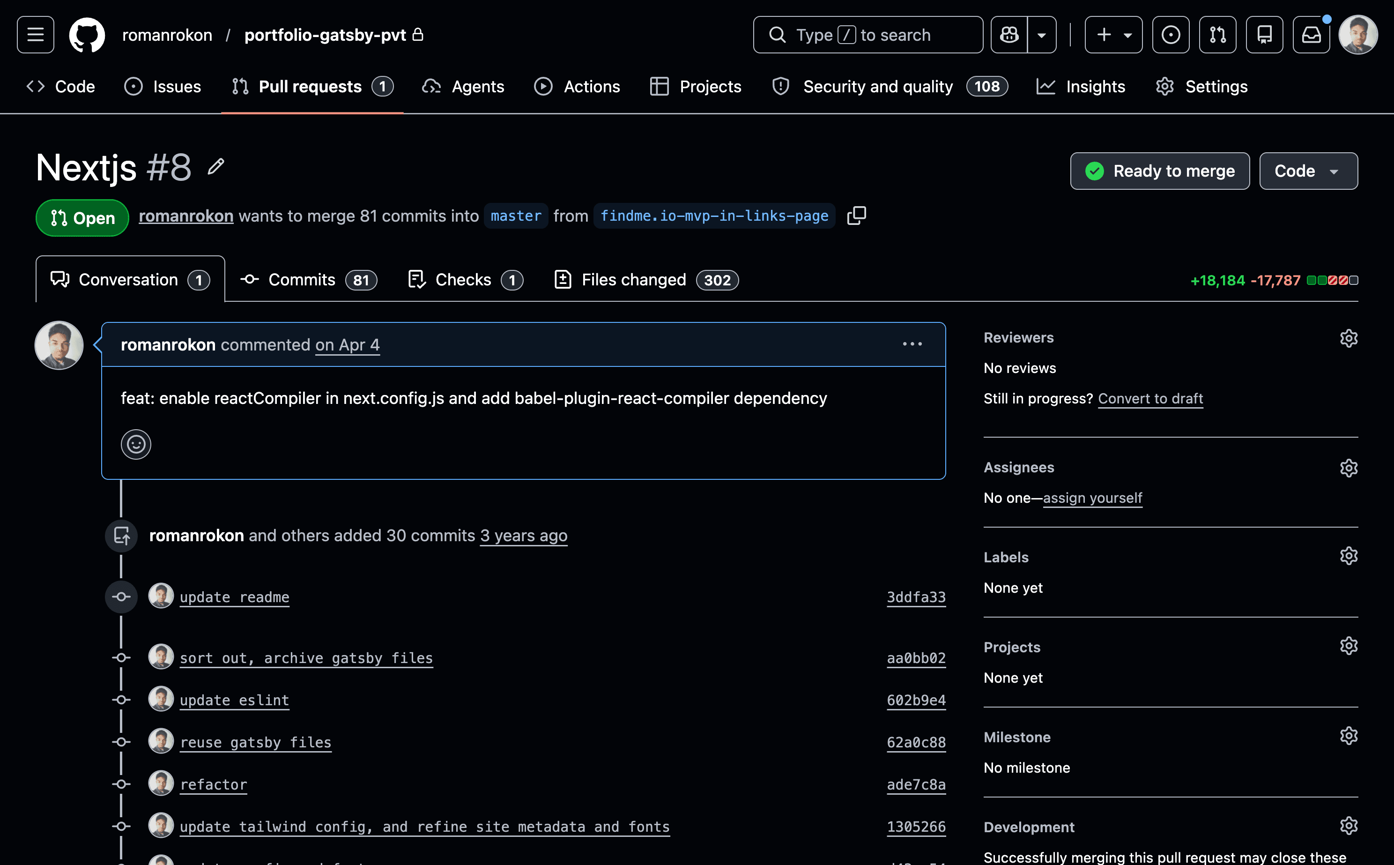Open commit hash 1305266
Viewport: 1394px width, 865px height.
click(916, 827)
